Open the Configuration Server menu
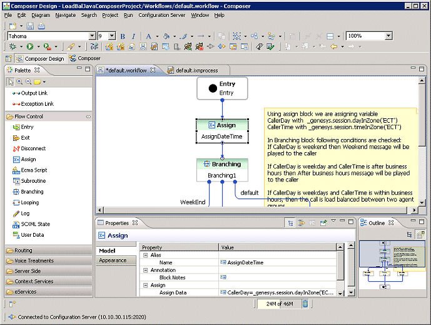This screenshot has height=325, width=431. (x=161, y=15)
